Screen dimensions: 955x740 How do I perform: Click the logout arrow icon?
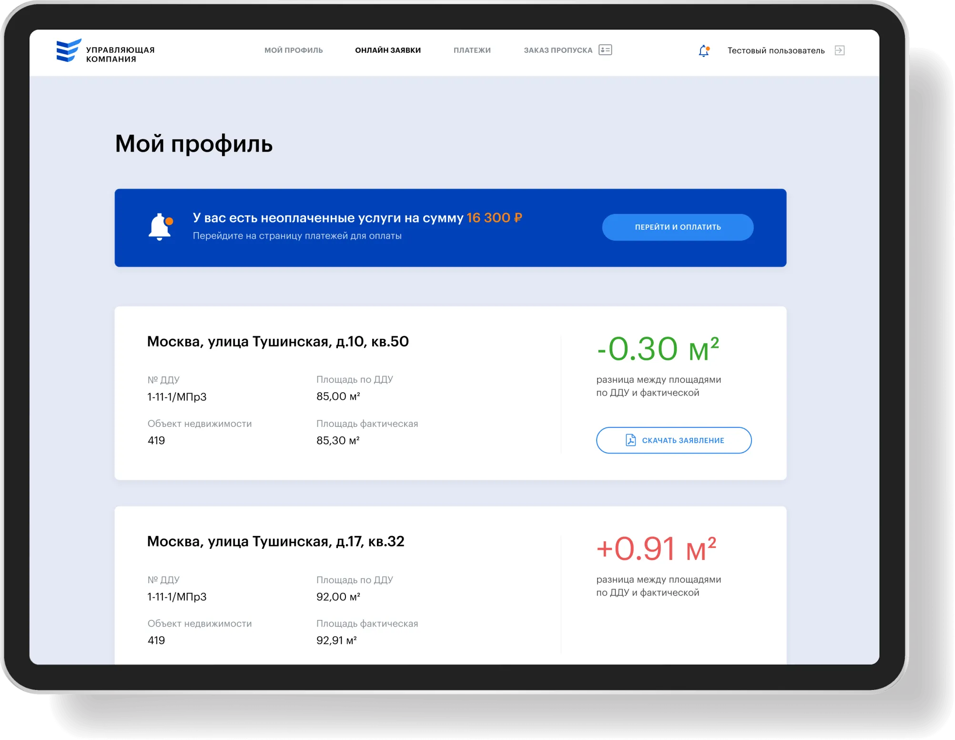pos(840,51)
